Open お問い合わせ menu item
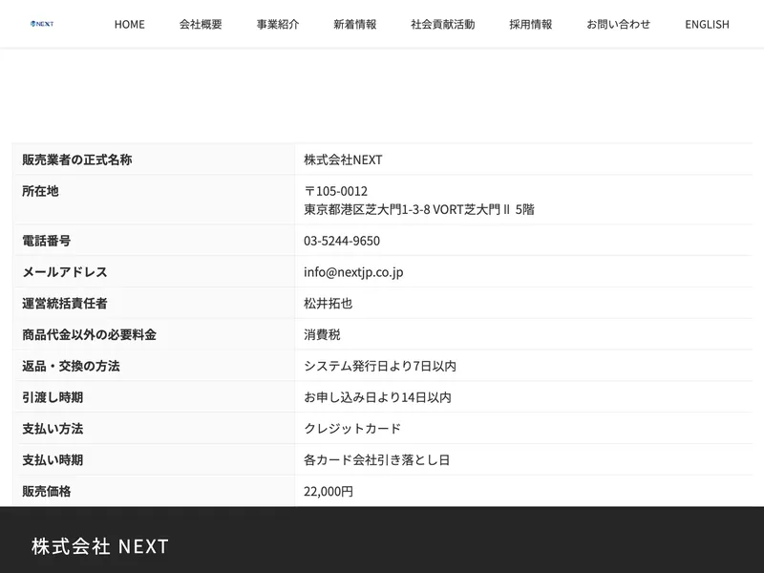The image size is (764, 573). coord(619,25)
